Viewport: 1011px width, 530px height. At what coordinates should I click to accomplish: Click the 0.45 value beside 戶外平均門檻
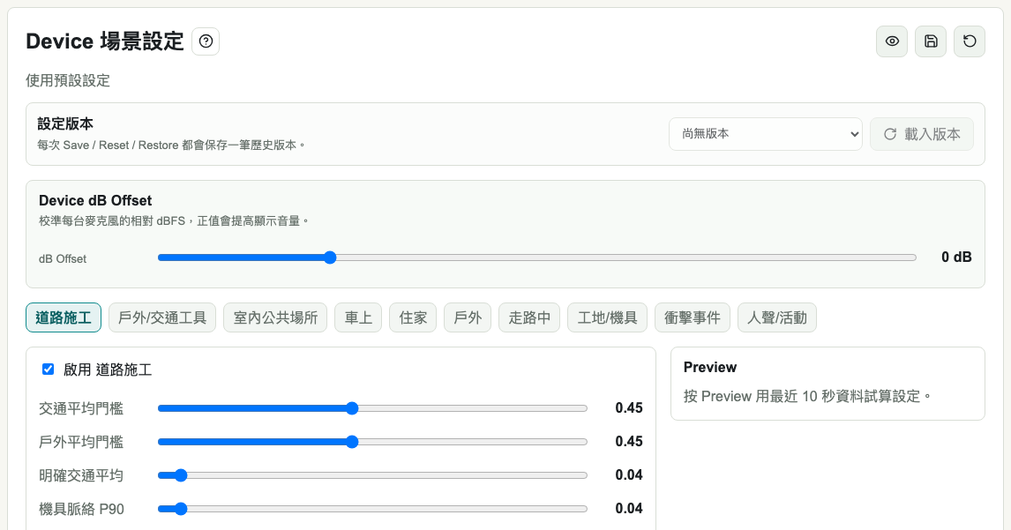click(x=629, y=442)
